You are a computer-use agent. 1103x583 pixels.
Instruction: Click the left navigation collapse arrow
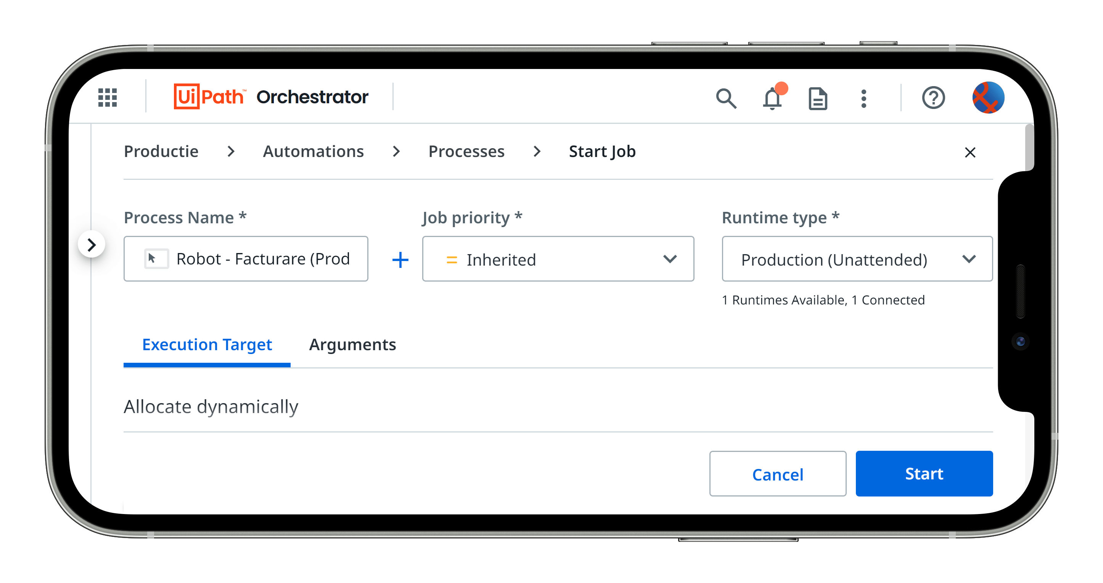(92, 244)
